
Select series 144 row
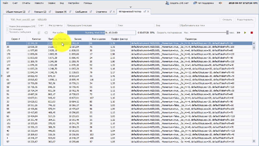click(129, 65)
